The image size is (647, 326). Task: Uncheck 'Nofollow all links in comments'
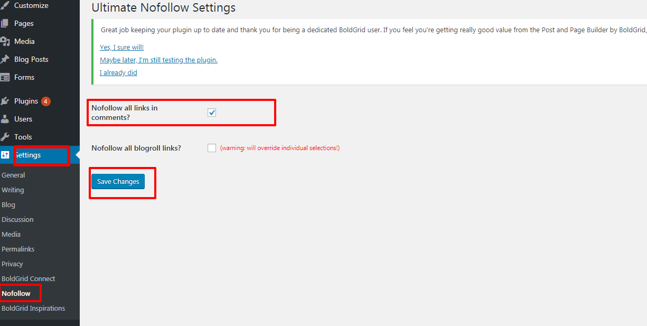click(212, 113)
